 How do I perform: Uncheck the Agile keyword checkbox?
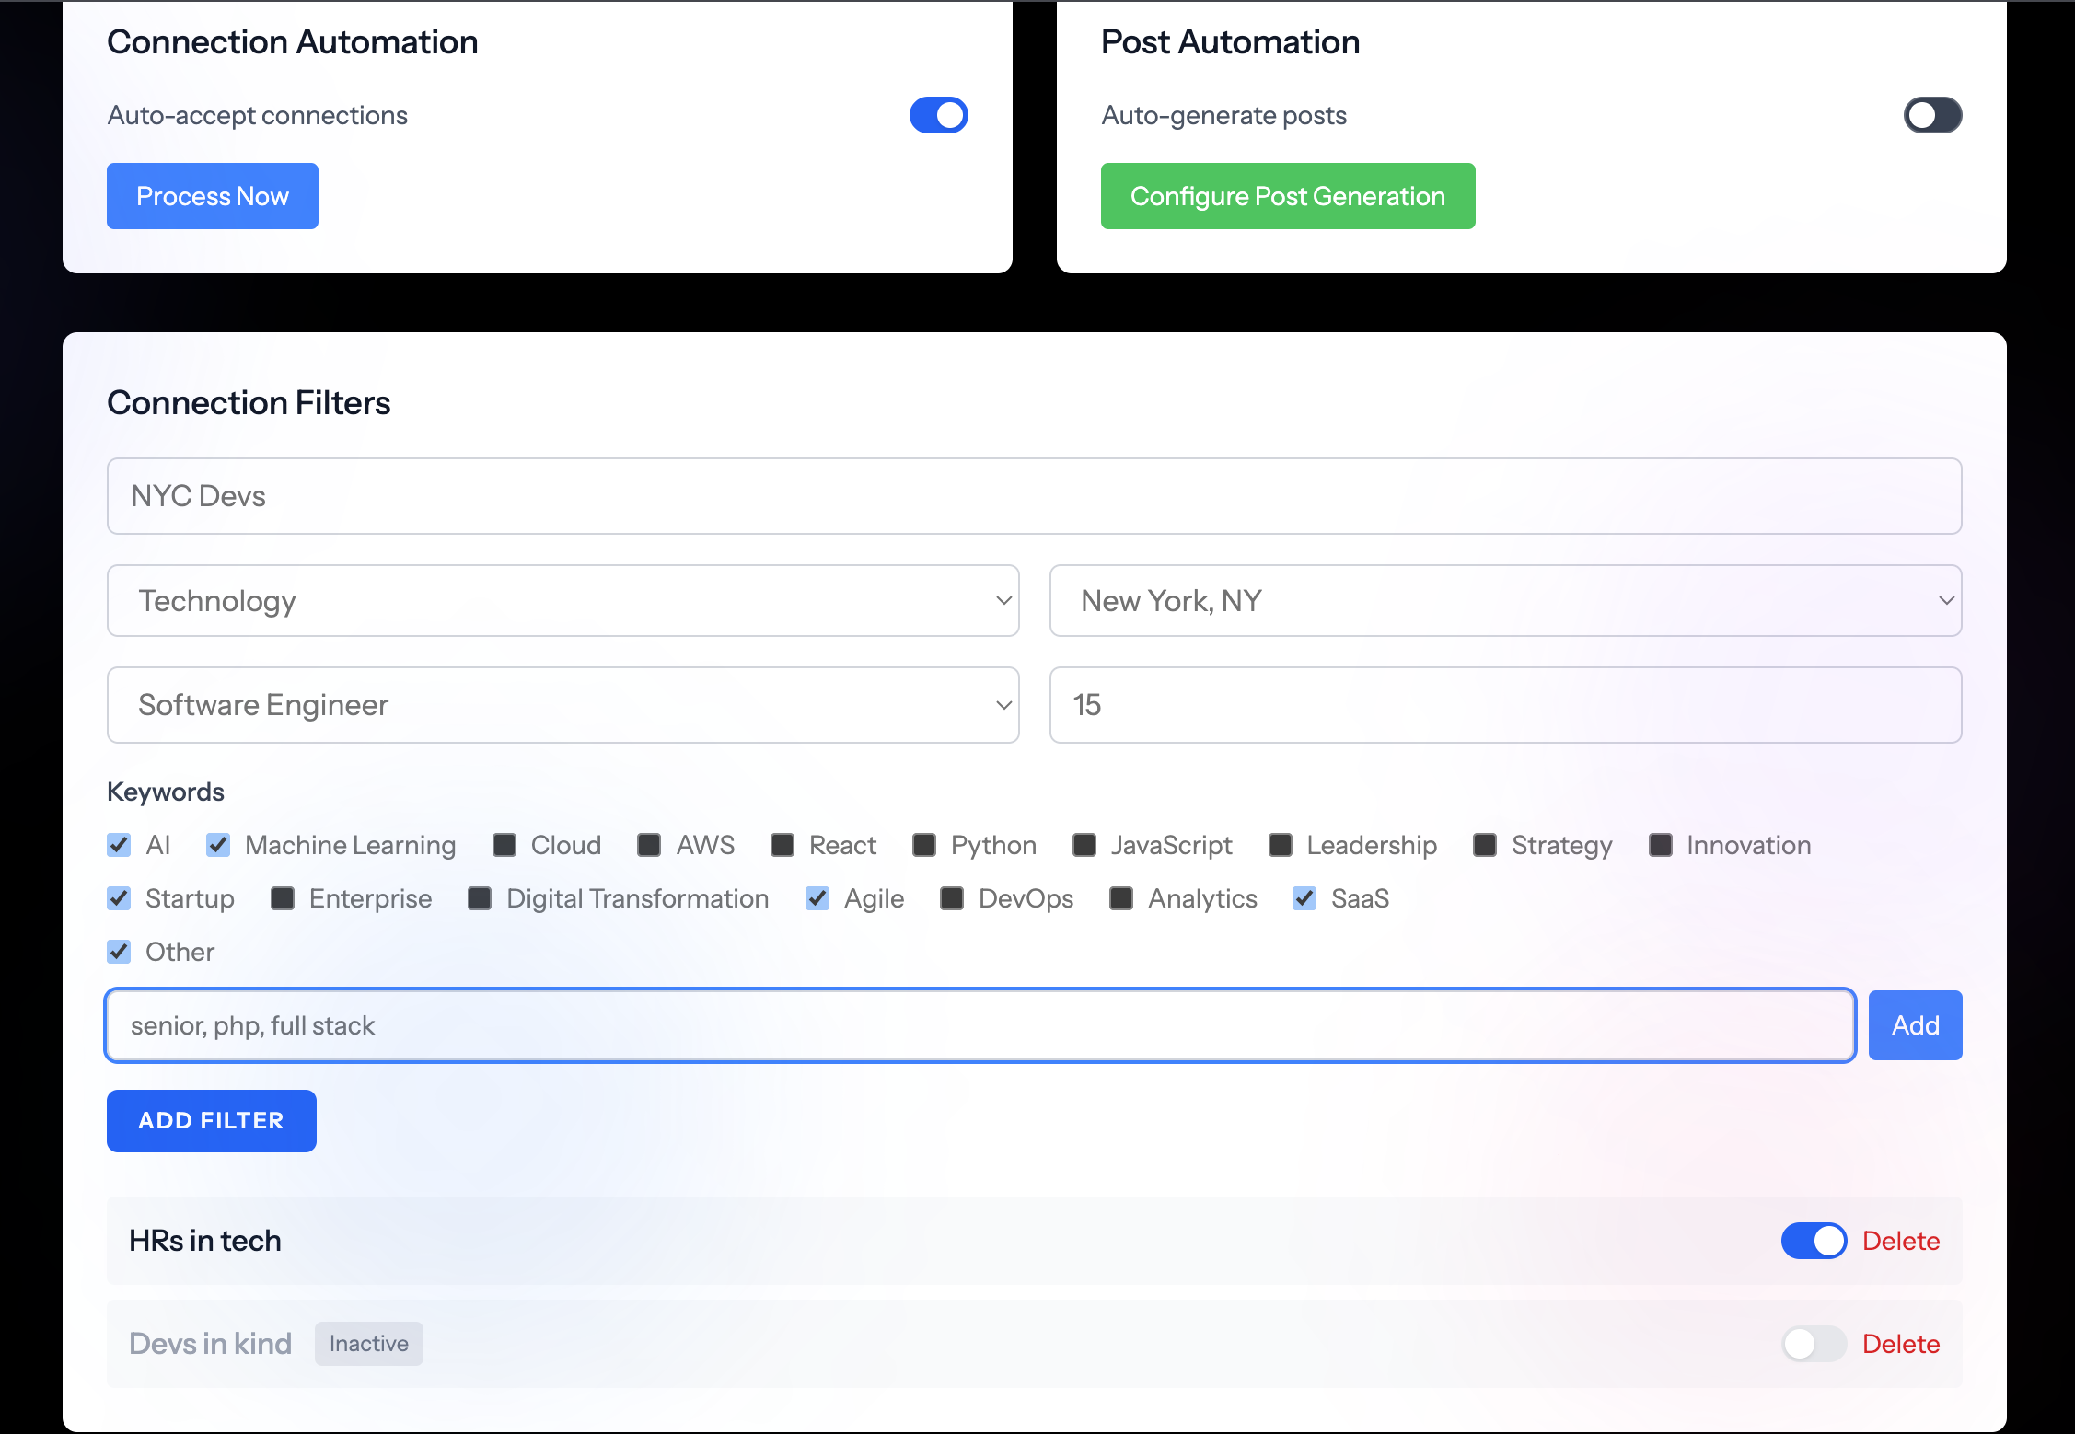[817, 898]
